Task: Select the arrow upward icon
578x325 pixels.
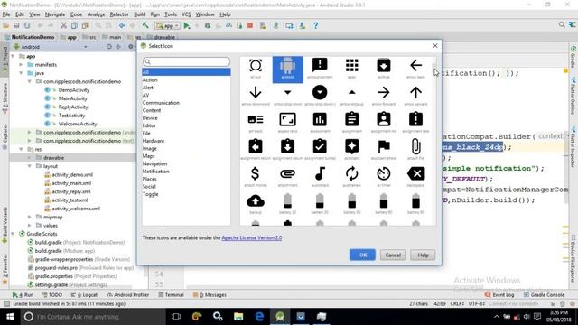Action: point(415,92)
